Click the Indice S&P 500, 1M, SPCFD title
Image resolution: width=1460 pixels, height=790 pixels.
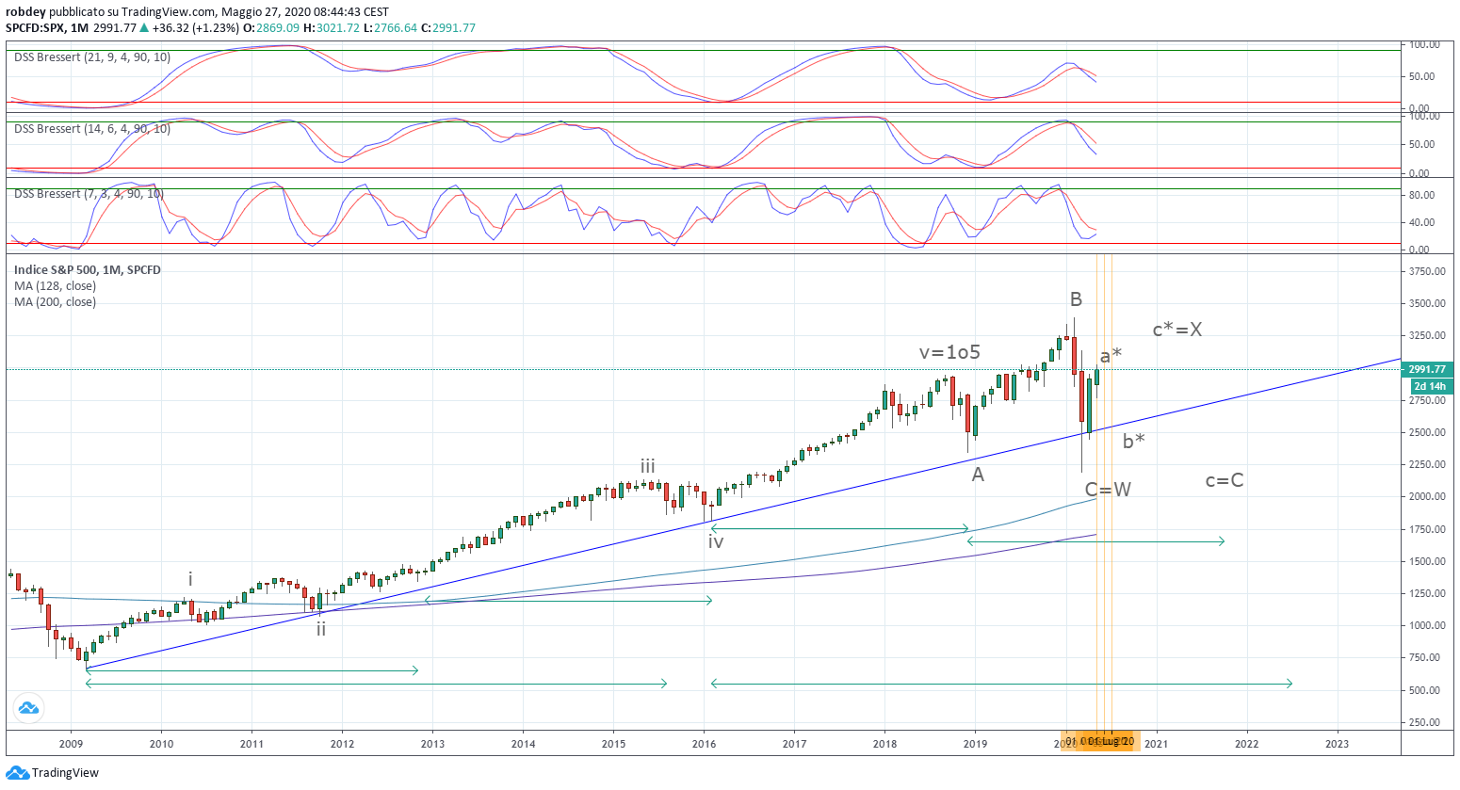(88, 270)
